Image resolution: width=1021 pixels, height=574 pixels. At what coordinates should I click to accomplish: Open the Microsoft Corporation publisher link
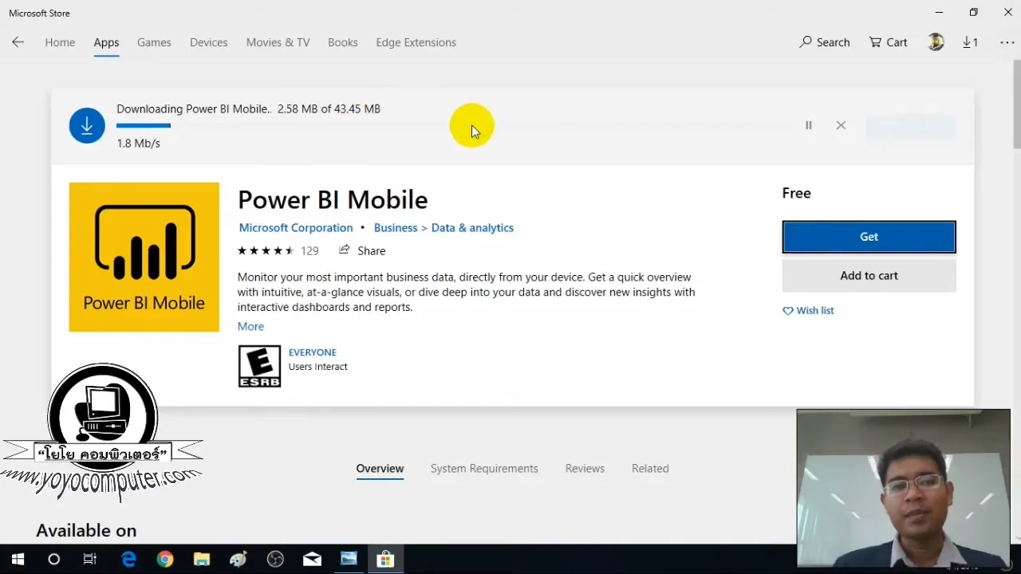tap(295, 227)
